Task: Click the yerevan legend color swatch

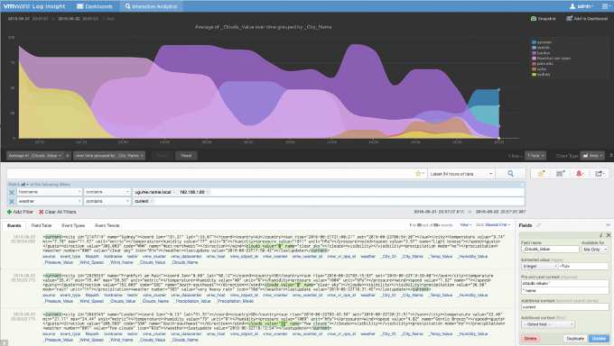Action: (x=534, y=42)
